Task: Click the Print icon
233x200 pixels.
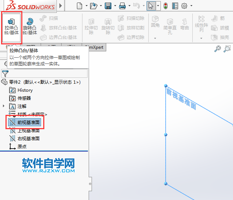Action: pos(122,6)
